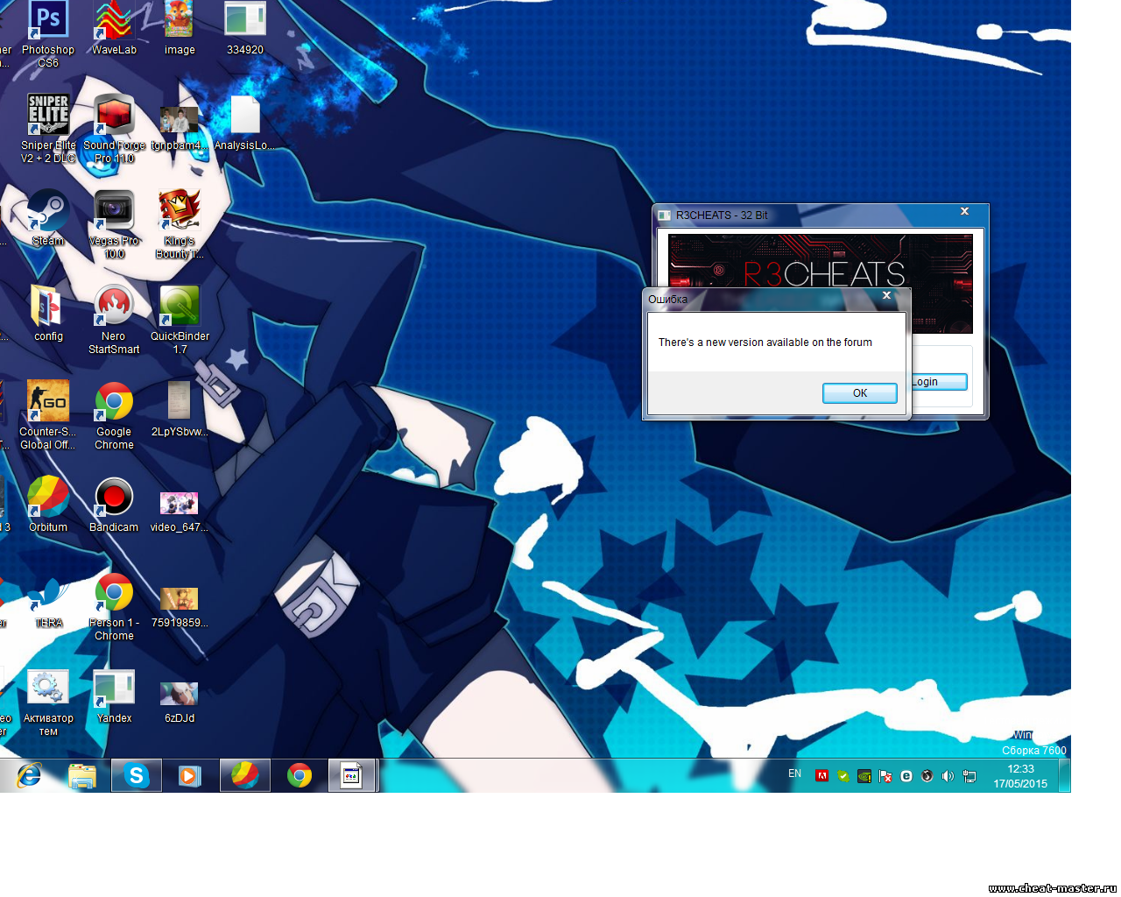Open Sound Forge Pro 11.0 shortcut
This screenshot has height=897, width=1121.
[x=114, y=129]
